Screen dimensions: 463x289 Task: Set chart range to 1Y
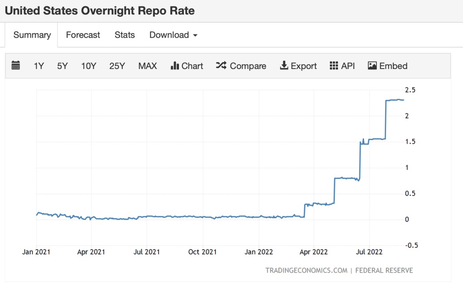pos(39,66)
